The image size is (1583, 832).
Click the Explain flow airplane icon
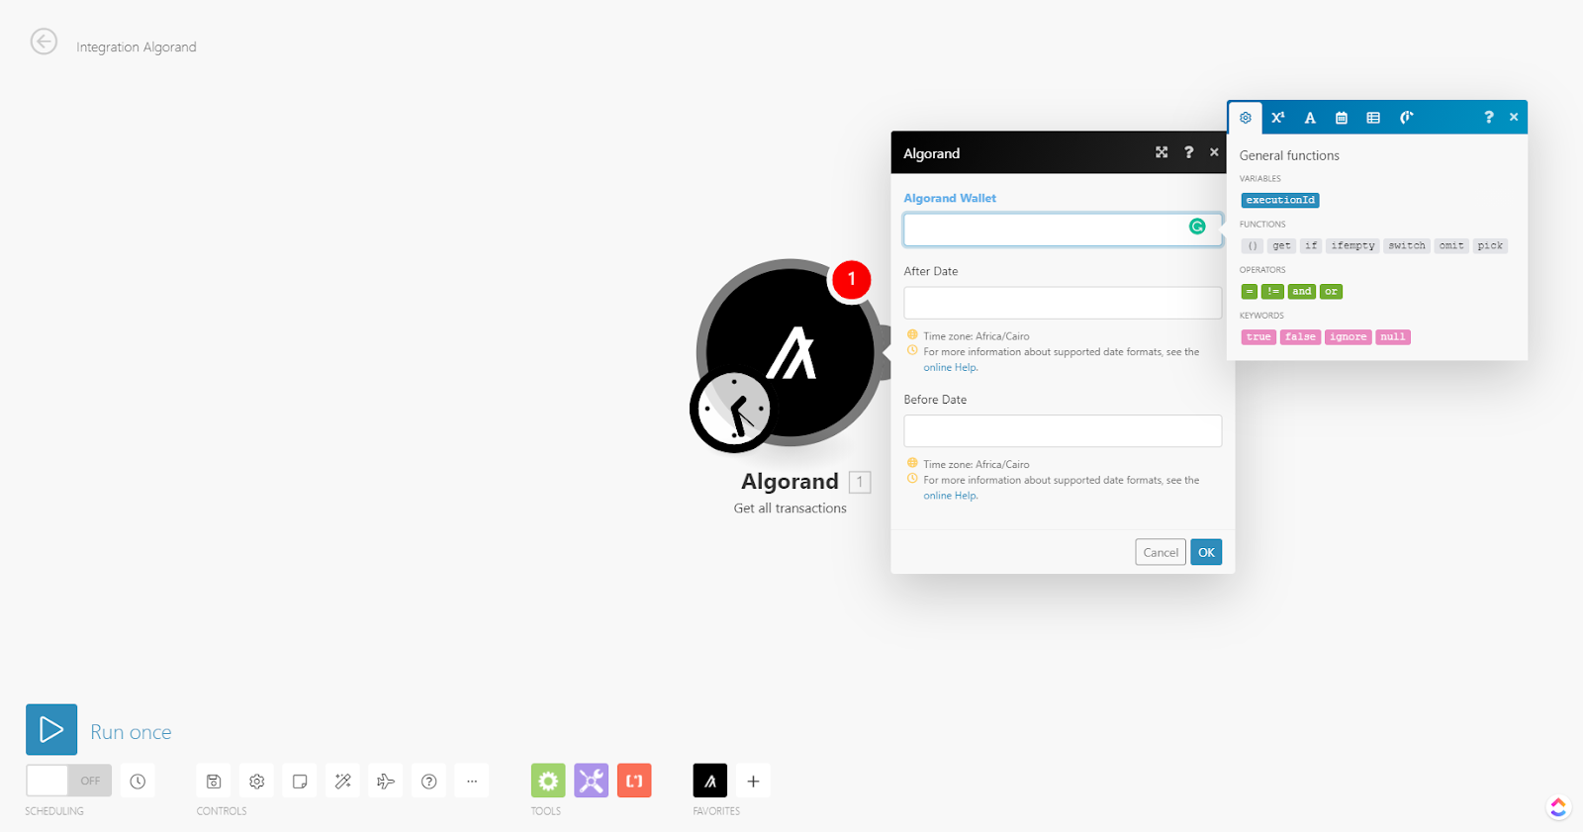pos(386,782)
